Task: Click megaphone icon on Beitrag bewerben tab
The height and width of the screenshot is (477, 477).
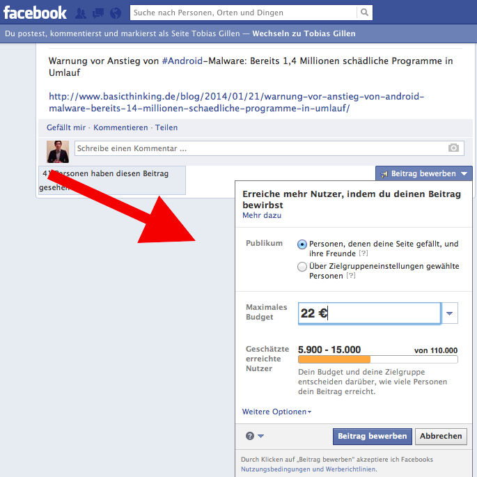Action: pyautogui.click(x=384, y=174)
